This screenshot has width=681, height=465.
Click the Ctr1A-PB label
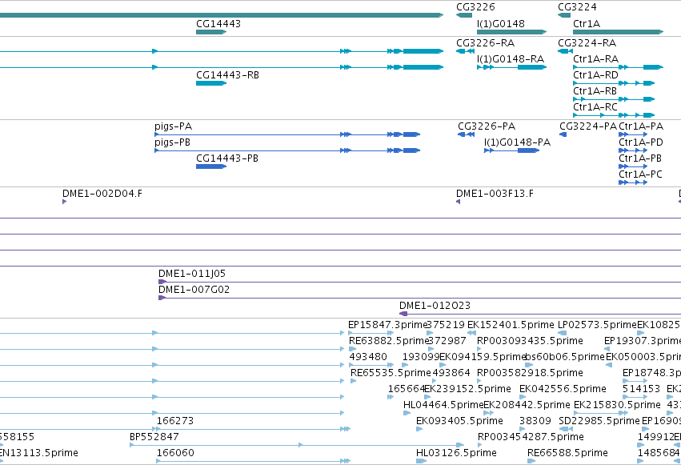(640, 158)
